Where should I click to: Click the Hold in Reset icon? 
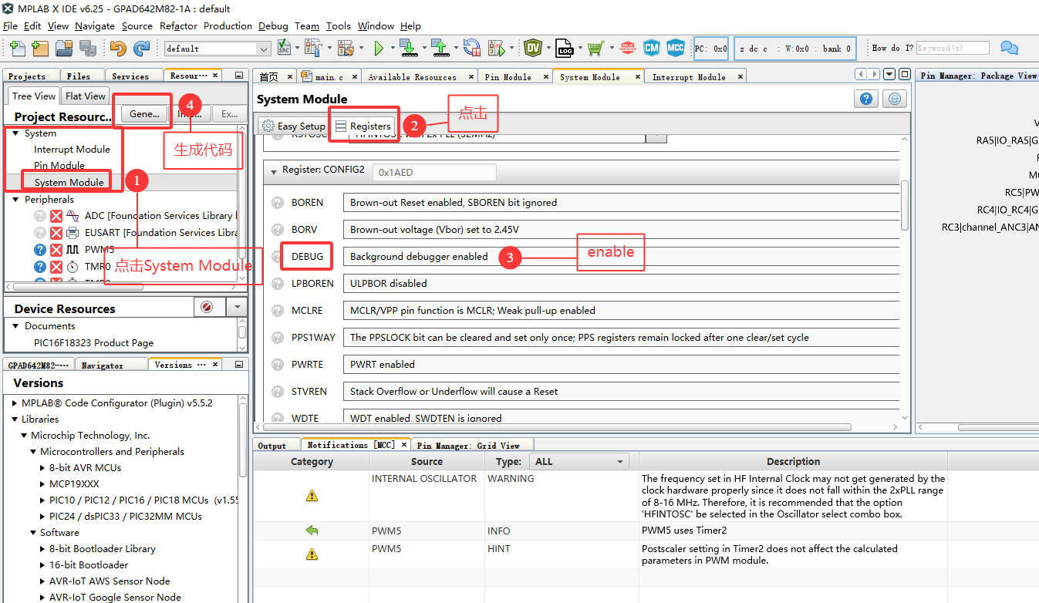(x=471, y=48)
